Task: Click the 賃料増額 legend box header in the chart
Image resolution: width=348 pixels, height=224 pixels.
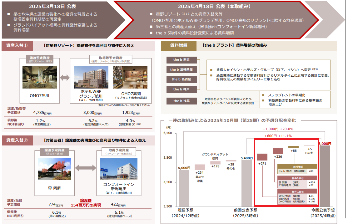Action: [297, 167]
